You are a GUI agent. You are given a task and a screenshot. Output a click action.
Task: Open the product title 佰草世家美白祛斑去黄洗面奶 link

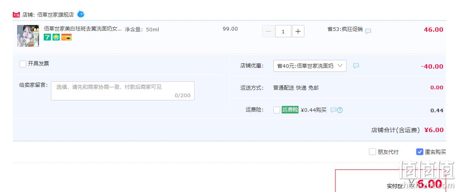82,29
